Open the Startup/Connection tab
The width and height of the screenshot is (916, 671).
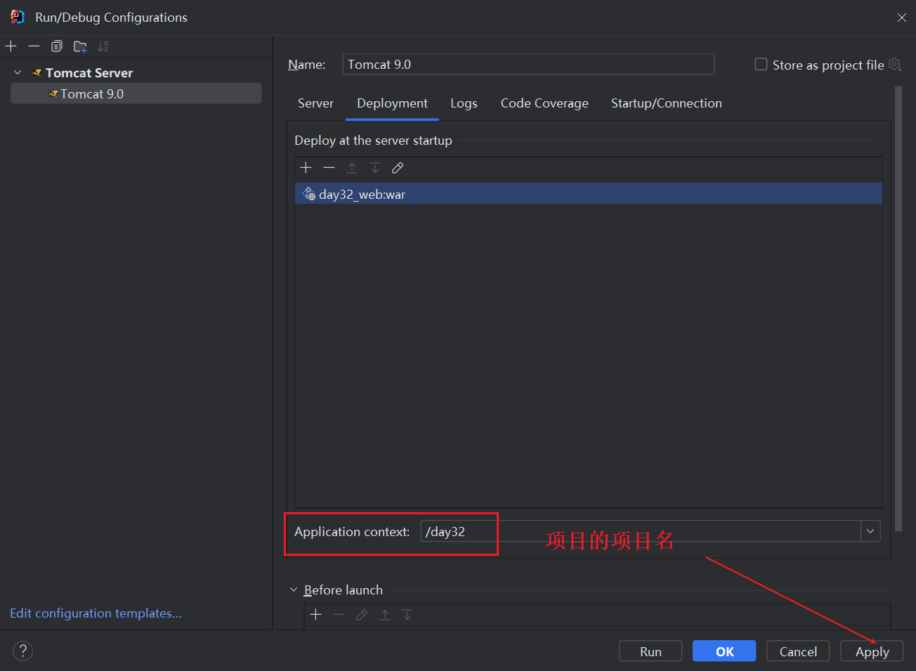[x=667, y=103]
